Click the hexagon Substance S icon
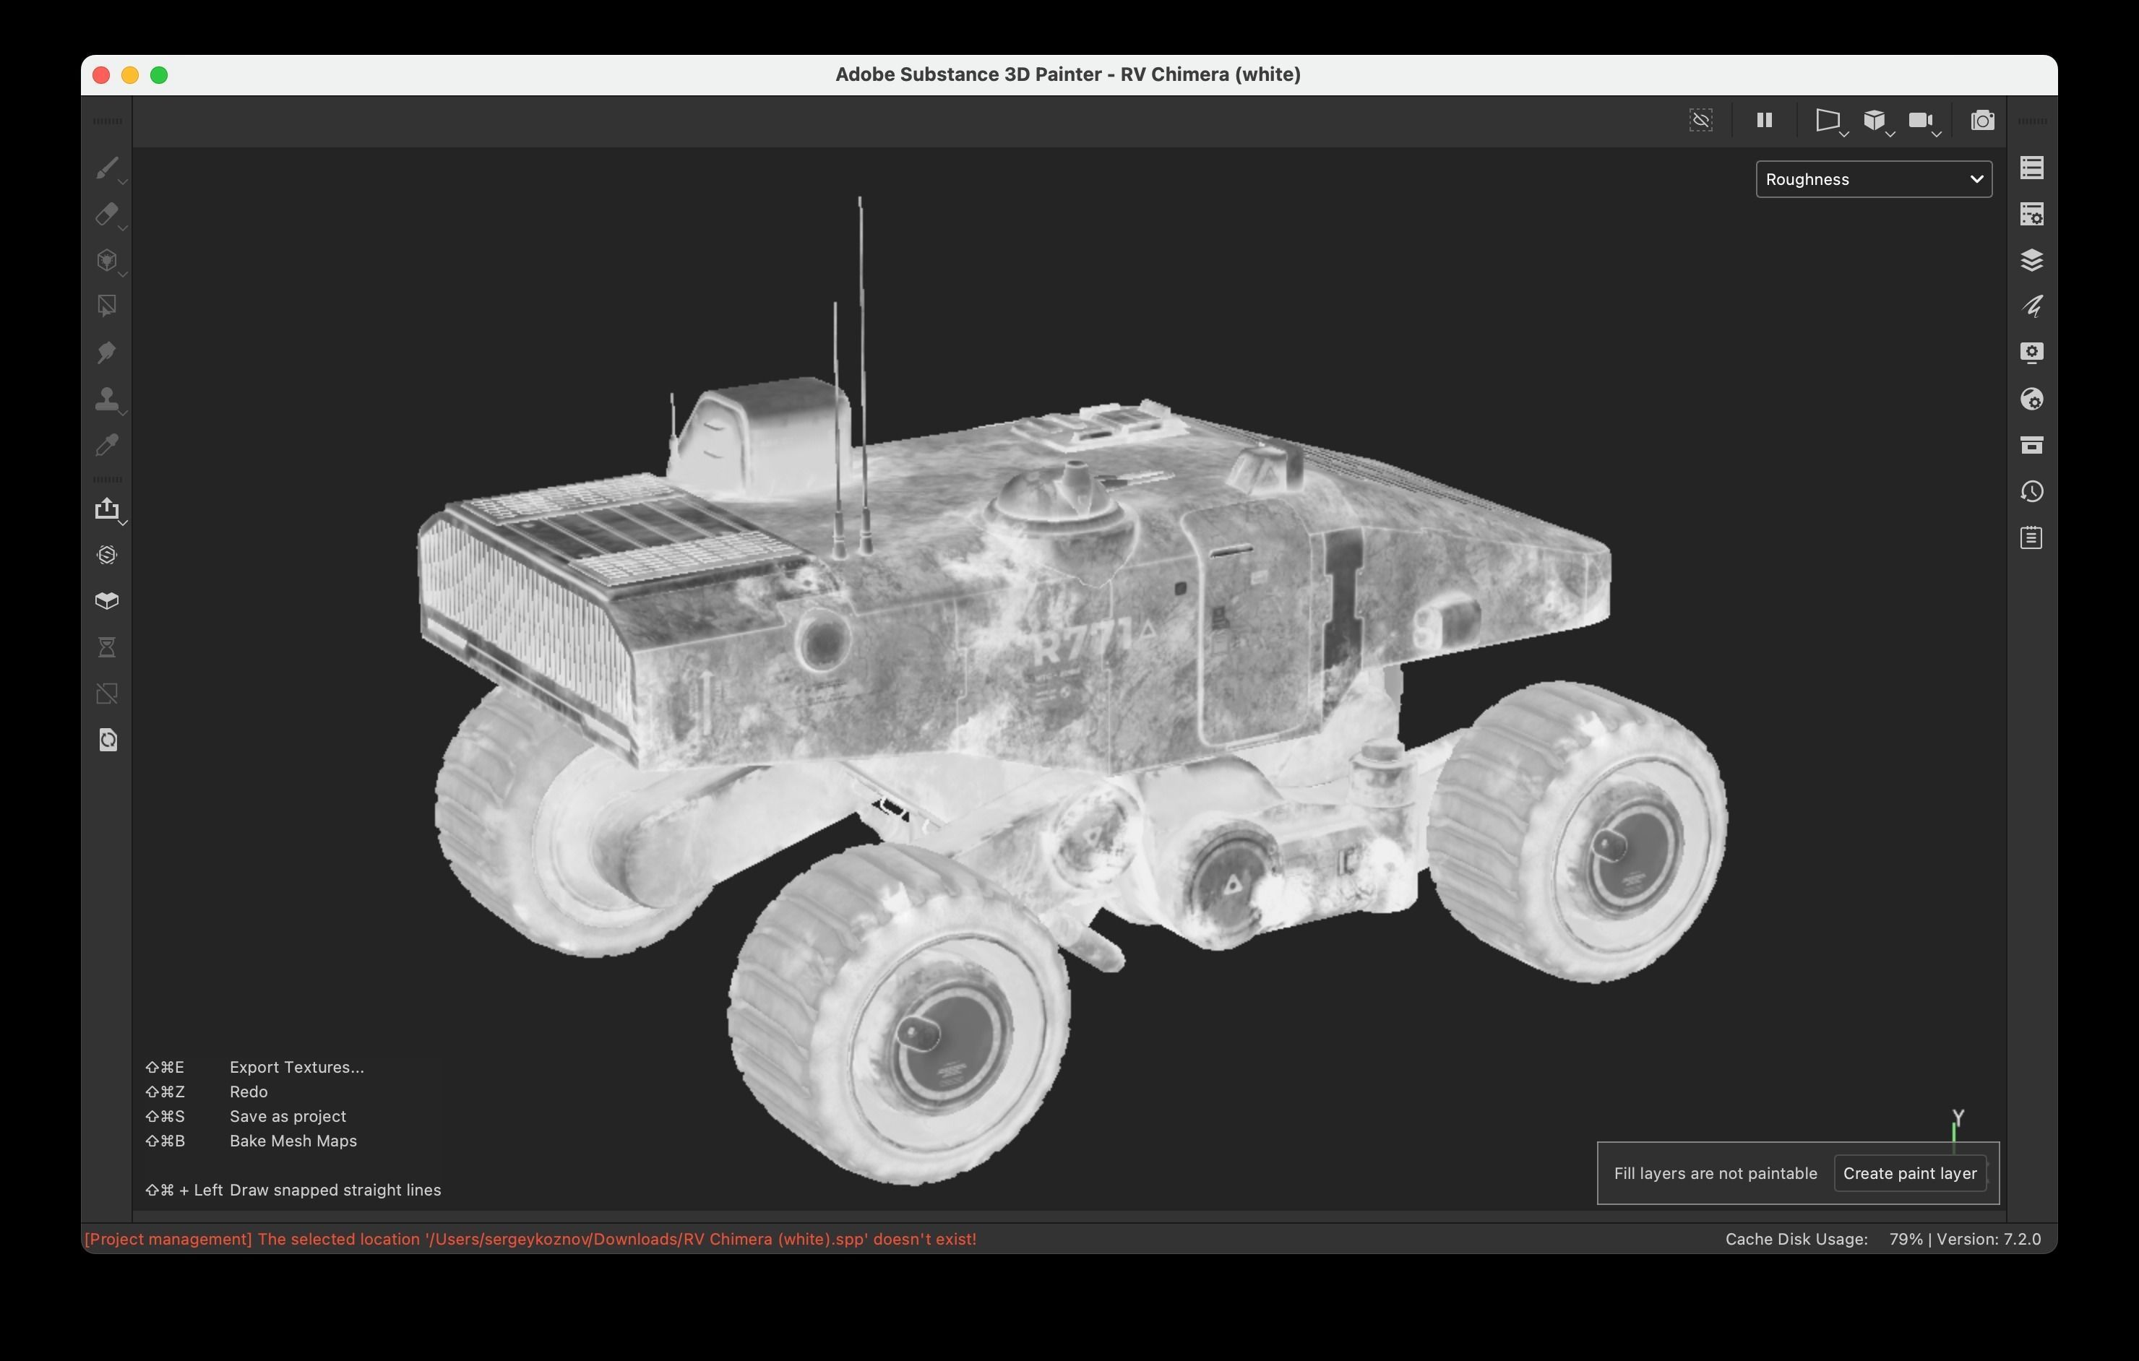 coord(107,555)
